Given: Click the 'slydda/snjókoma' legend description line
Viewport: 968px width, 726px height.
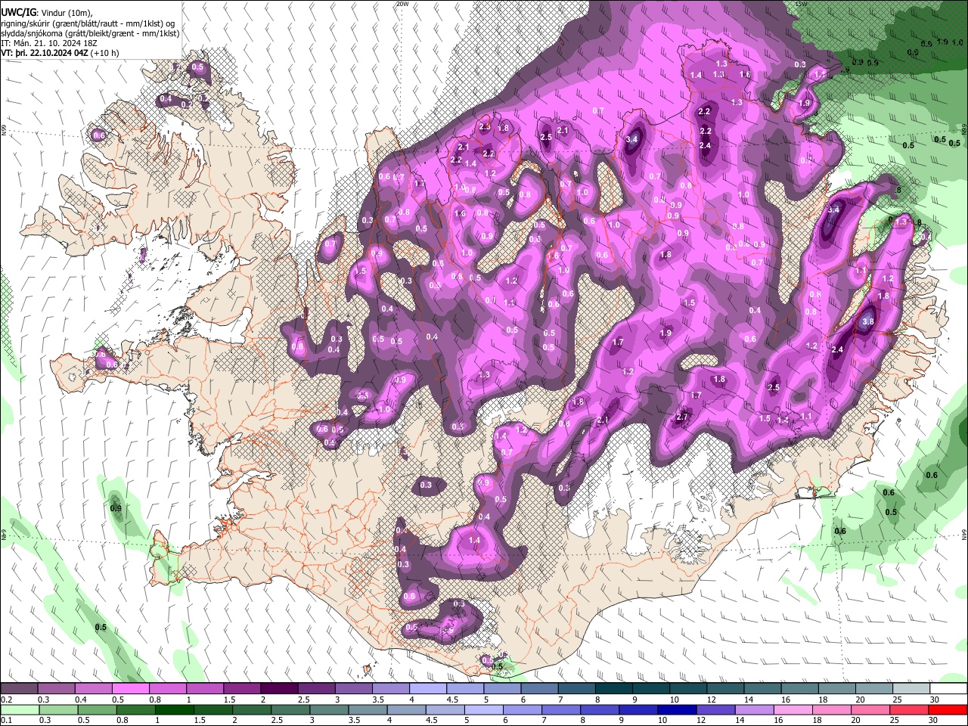Looking at the screenshot, I should 90,33.
